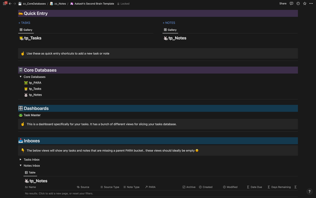Click the tp_PARA page icon
This screenshot has height=198, width=316.
(x=26, y=83)
